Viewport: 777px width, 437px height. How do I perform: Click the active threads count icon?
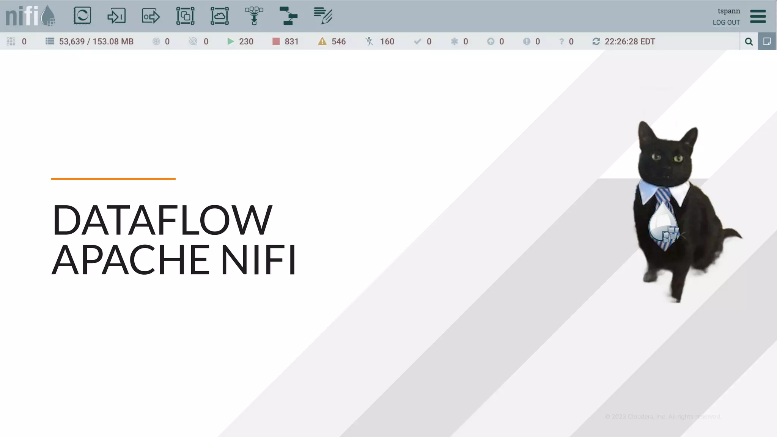point(11,41)
